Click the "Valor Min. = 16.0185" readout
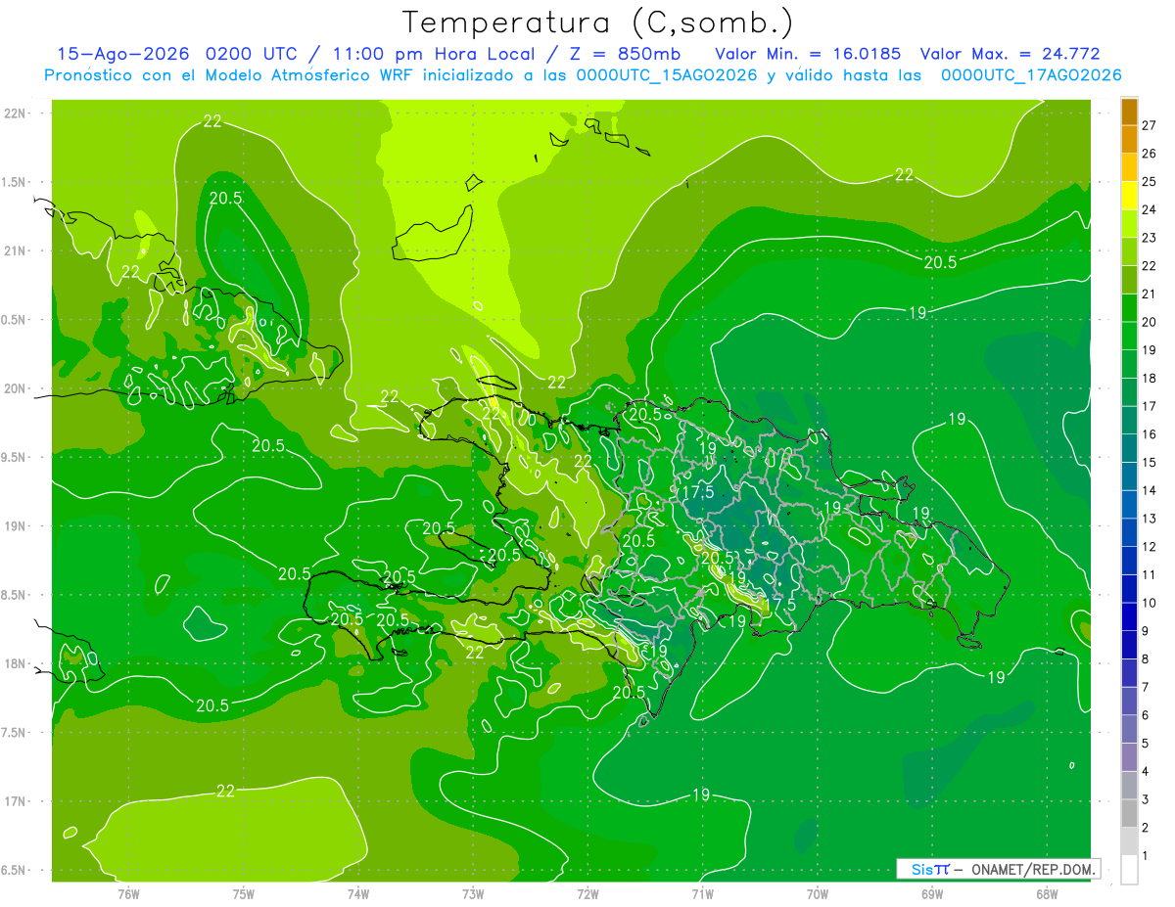The height and width of the screenshot is (907, 1175). coord(810,54)
